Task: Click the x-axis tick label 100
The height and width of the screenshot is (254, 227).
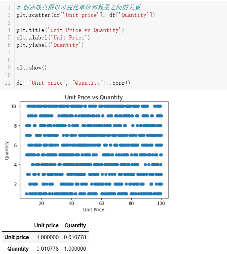Action: pyautogui.click(x=161, y=203)
